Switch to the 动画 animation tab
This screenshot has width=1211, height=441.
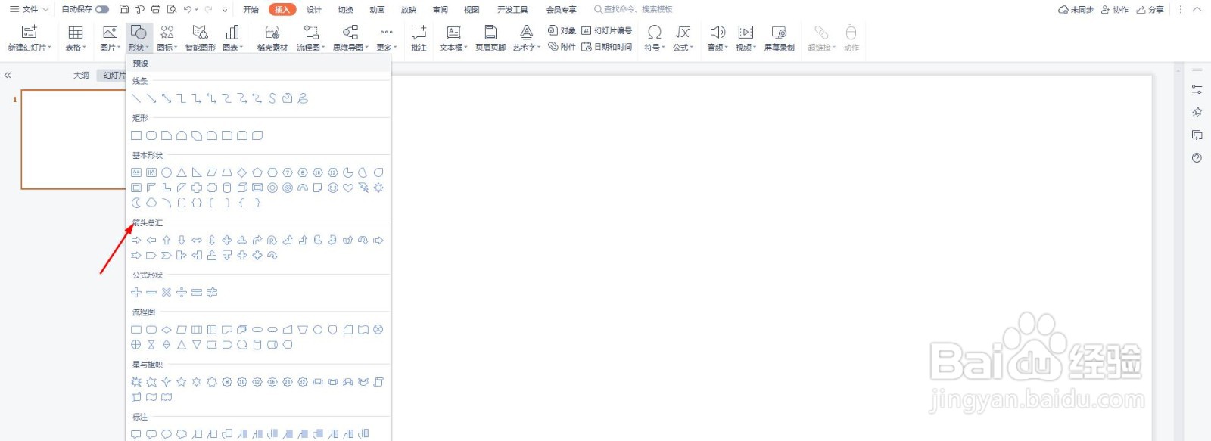pyautogui.click(x=377, y=10)
